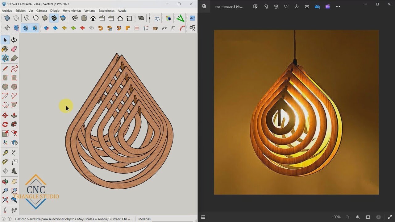The height and width of the screenshot is (222, 395).
Task: Select the Scale tool
Action: click(5, 134)
